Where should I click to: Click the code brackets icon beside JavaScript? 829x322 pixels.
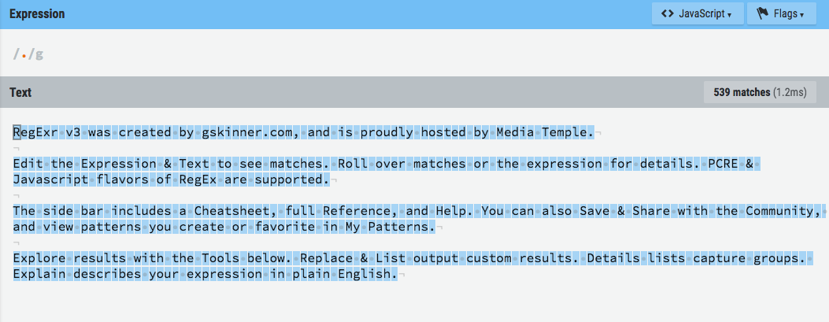pos(666,14)
